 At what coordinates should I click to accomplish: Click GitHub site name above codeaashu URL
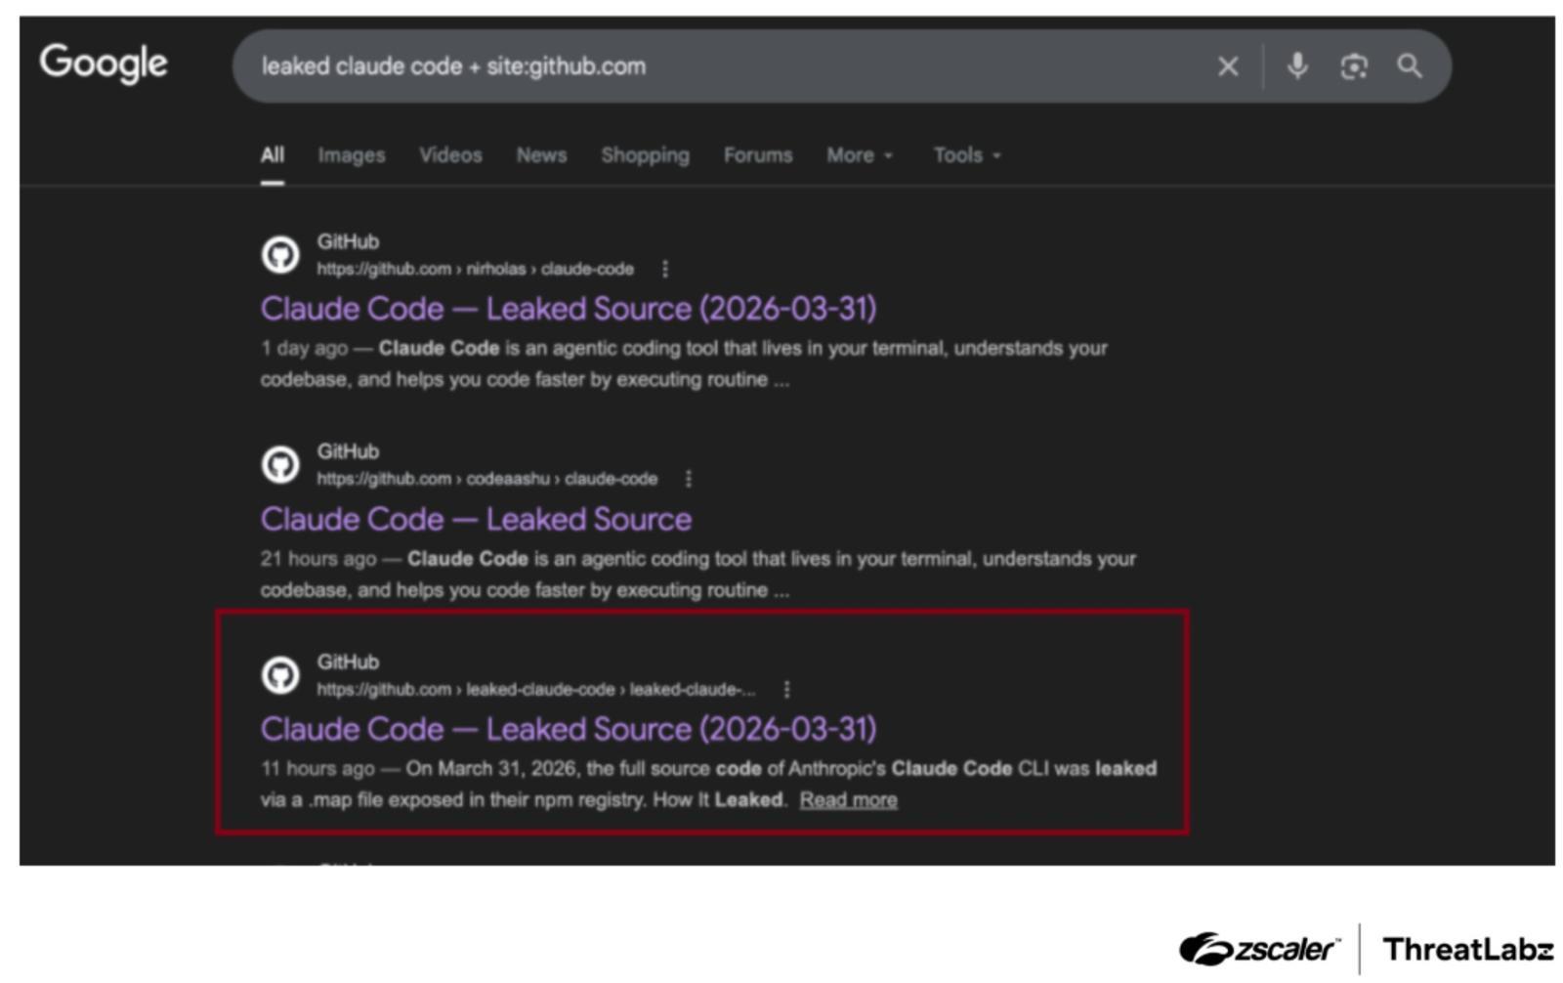pos(348,451)
